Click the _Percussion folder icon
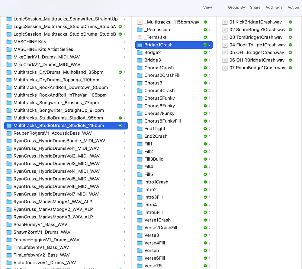 140,30
